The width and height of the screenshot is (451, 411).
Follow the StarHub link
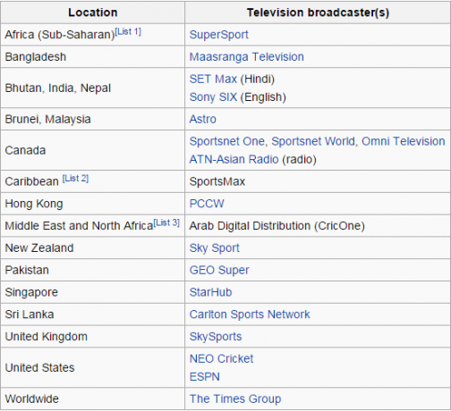(210, 292)
